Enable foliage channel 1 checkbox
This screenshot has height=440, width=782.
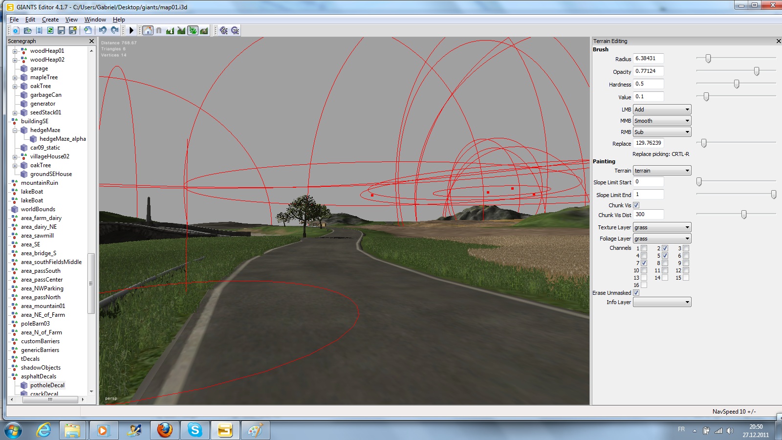coord(644,248)
